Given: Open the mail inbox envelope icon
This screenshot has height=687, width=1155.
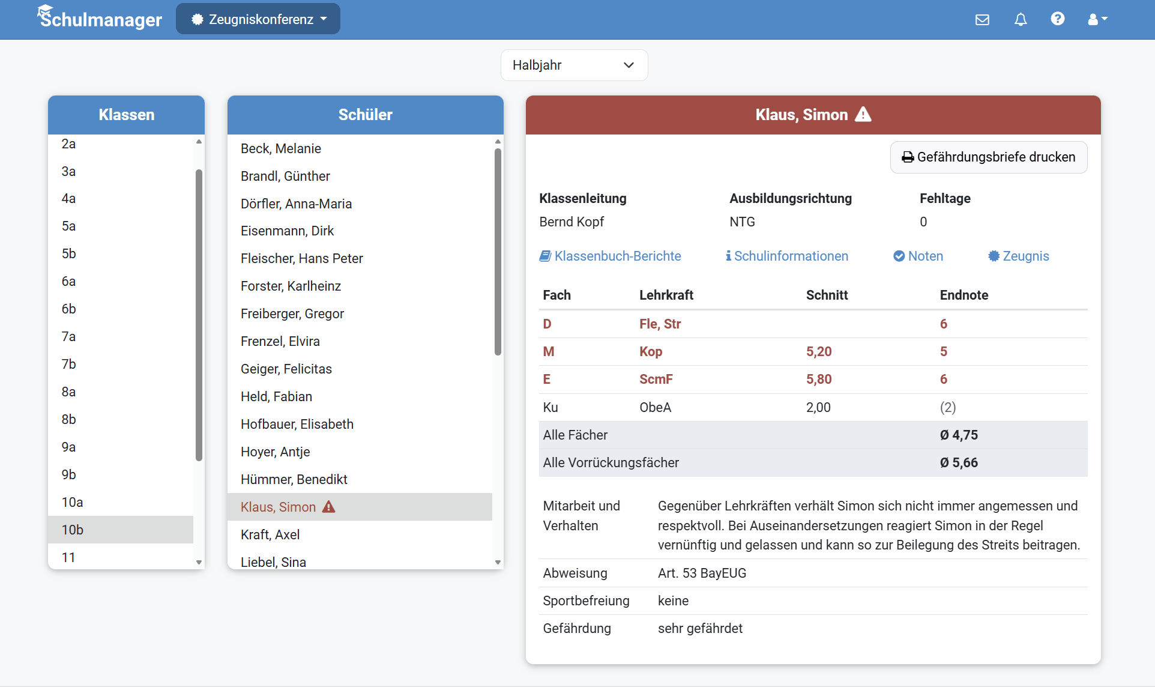Looking at the screenshot, I should pyautogui.click(x=982, y=19).
